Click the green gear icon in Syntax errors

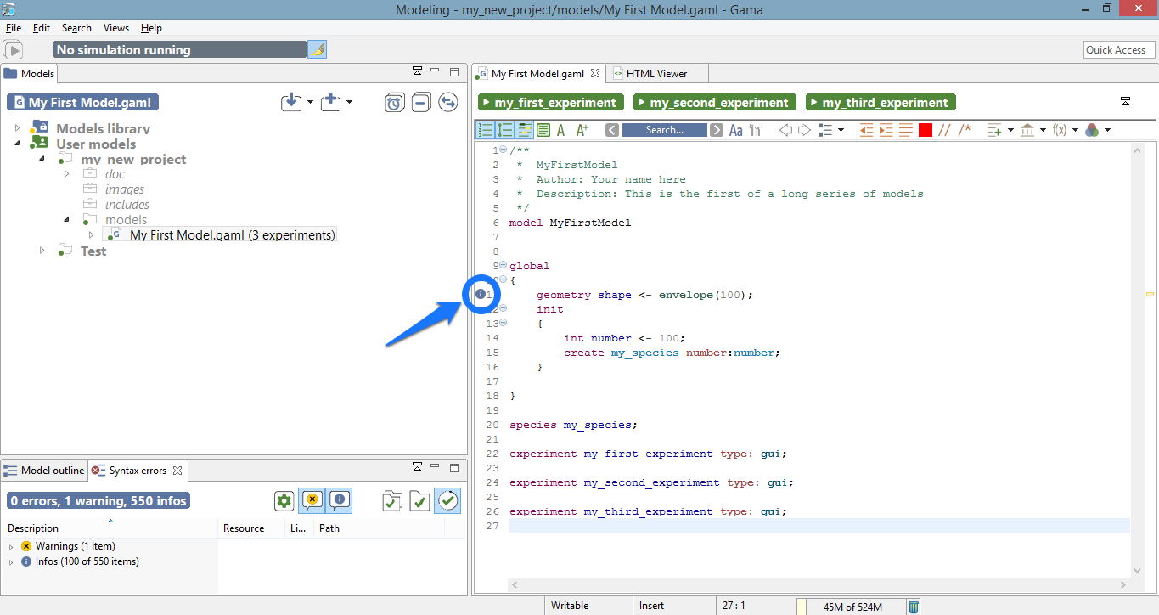284,501
